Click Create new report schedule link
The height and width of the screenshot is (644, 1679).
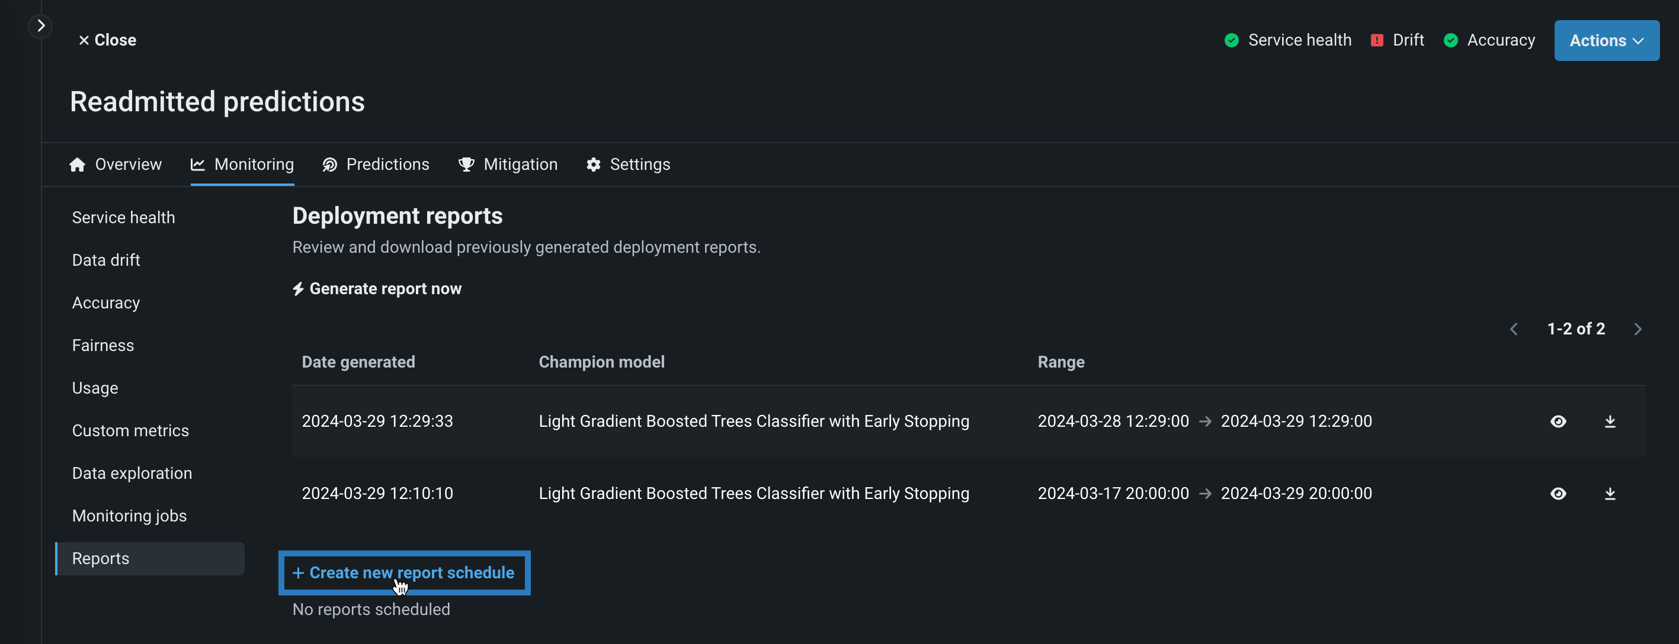point(404,572)
